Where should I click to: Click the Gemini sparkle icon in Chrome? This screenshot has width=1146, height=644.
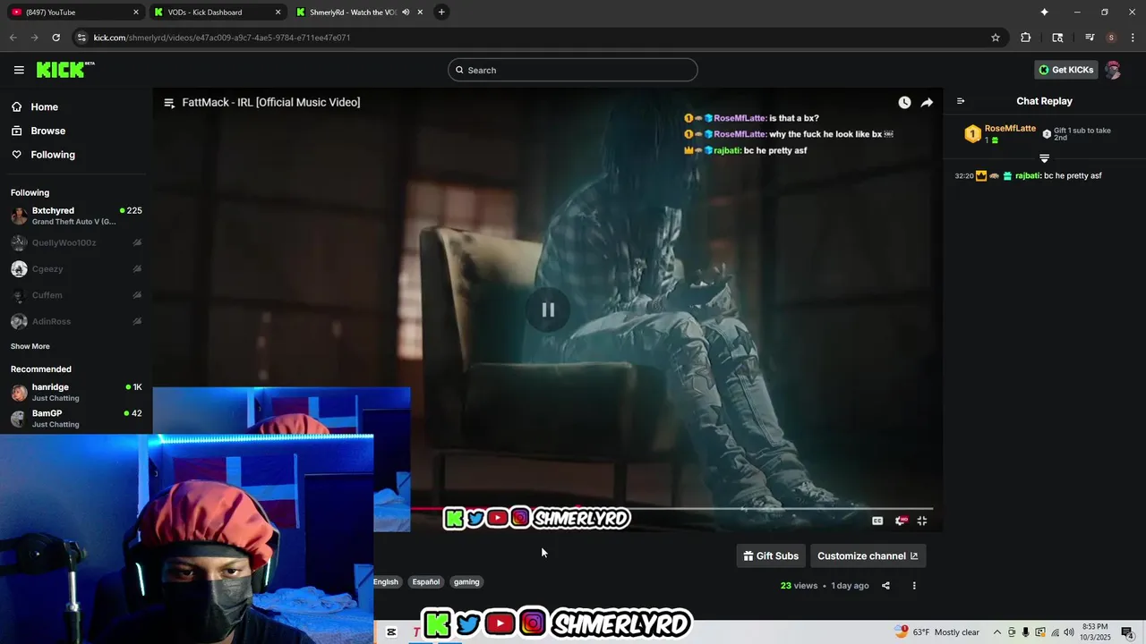click(x=1044, y=13)
